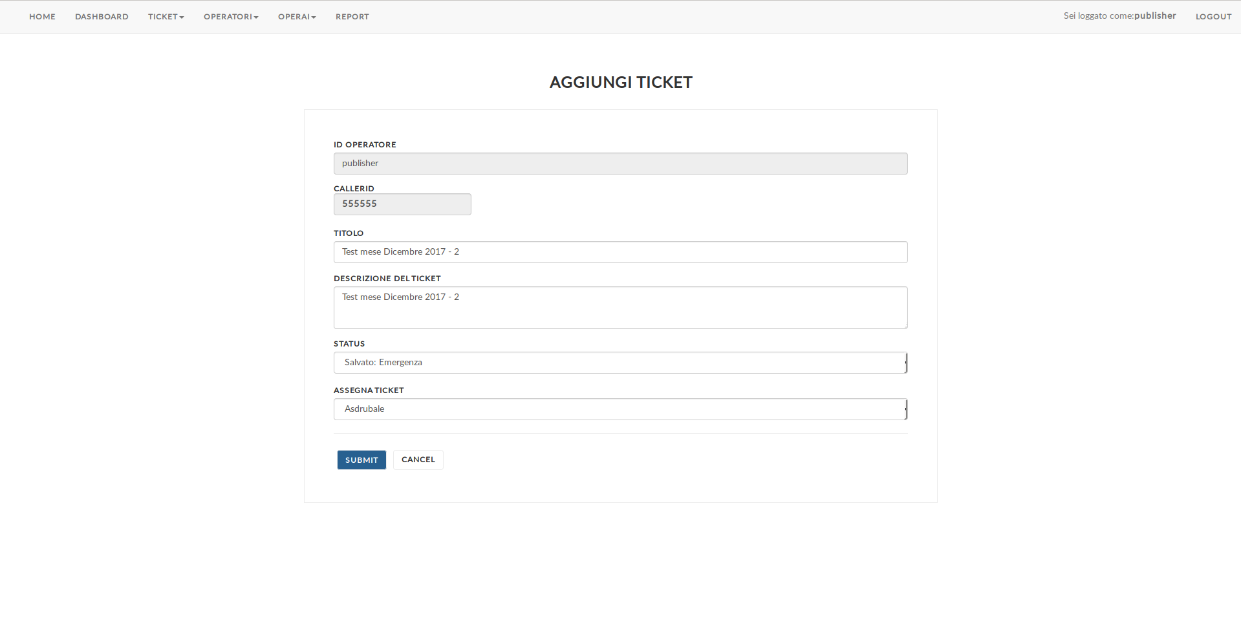Click the Assegna Ticket label
Viewport: 1241px width, 618px height.
pyautogui.click(x=369, y=390)
